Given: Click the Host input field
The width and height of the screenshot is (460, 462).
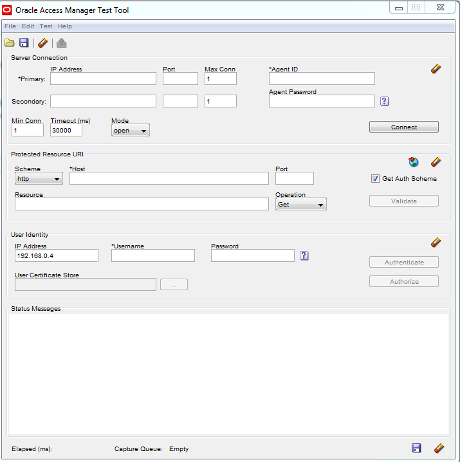Looking at the screenshot, I should 169,178.
